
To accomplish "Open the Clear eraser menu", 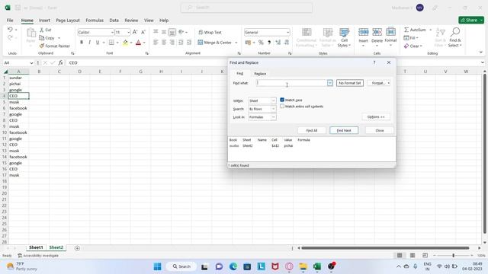I will [413, 46].
